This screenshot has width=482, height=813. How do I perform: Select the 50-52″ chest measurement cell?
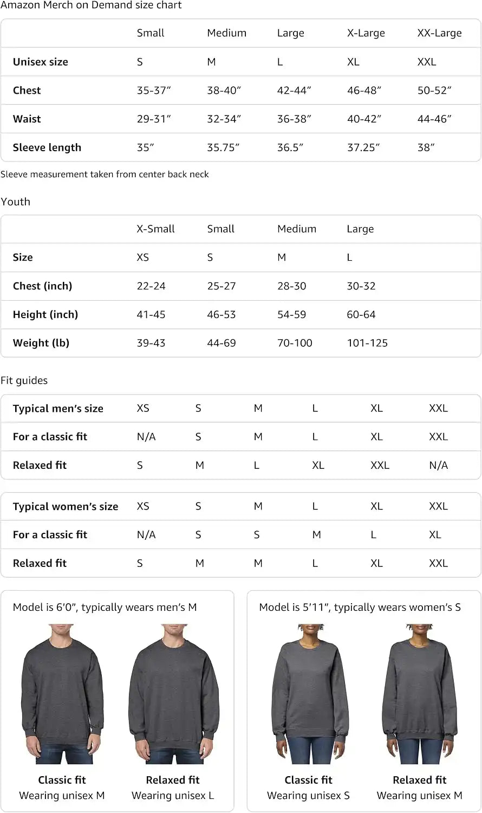point(434,91)
